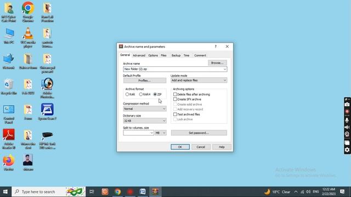
Task: Open VLC media player desktop shortcut
Action: click(x=28, y=37)
